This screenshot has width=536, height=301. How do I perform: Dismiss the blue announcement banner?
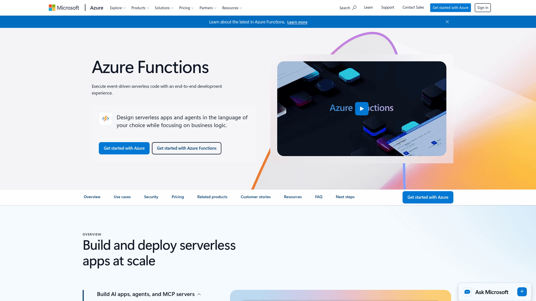point(447,22)
